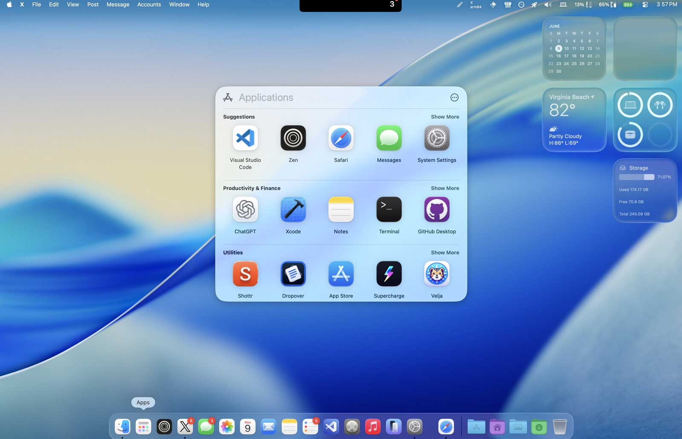Click the Apps icon in the dock
Screen dimensions: 682x439
coord(143,426)
